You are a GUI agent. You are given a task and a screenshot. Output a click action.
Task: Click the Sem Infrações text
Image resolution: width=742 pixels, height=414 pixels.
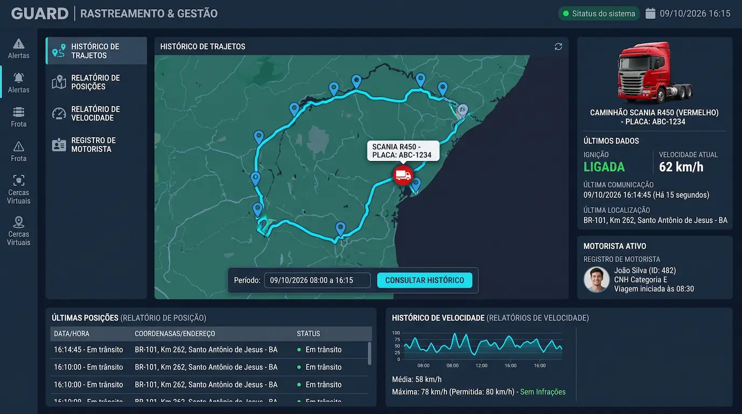click(542, 392)
